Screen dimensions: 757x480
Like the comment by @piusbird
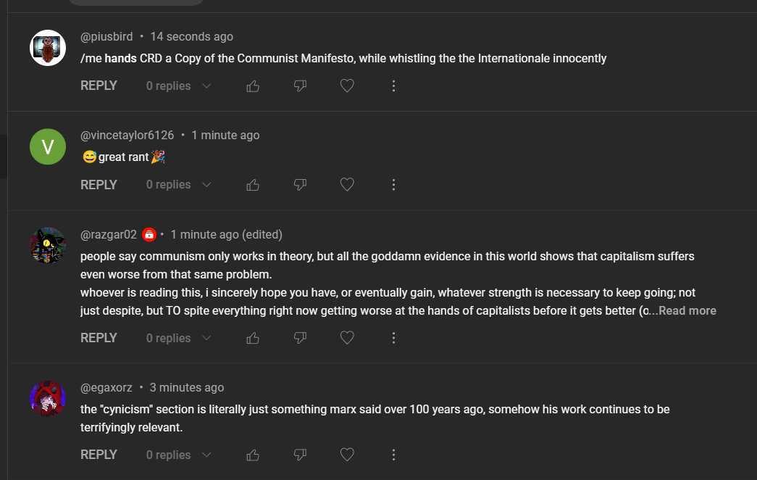[x=253, y=86]
